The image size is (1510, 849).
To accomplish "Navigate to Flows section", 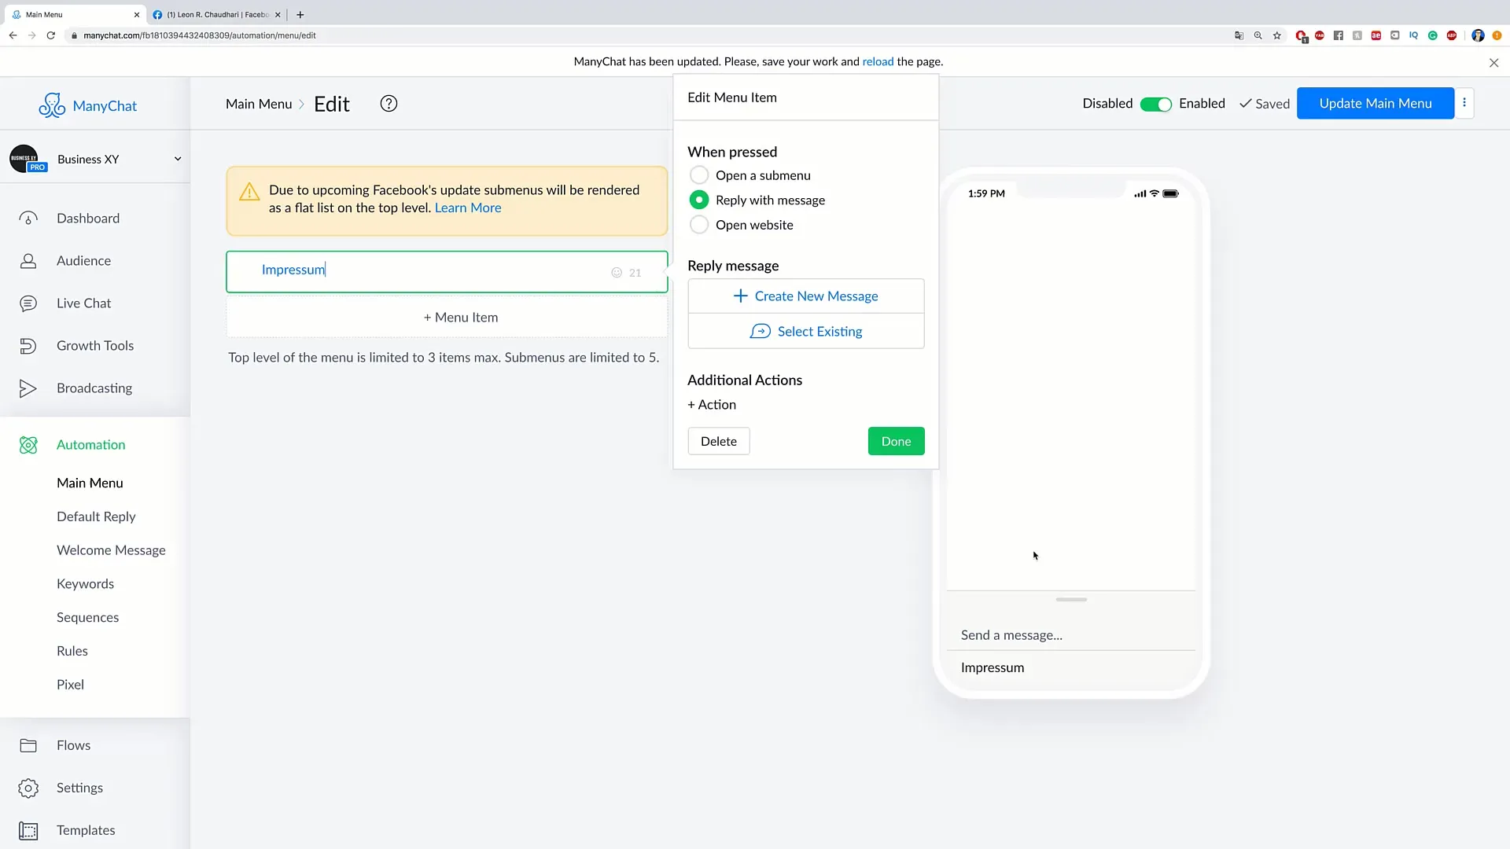I will 74,744.
